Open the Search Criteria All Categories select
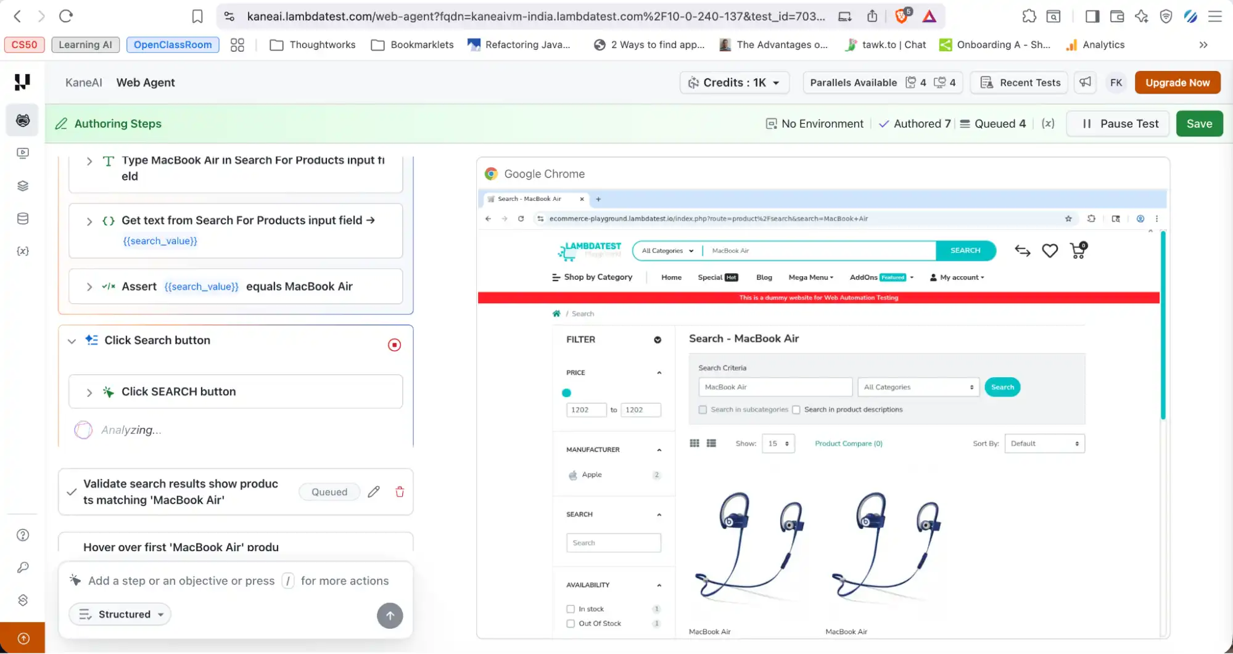 (x=918, y=387)
